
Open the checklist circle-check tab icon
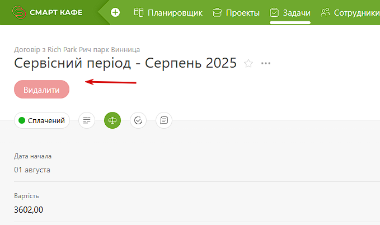(138, 120)
